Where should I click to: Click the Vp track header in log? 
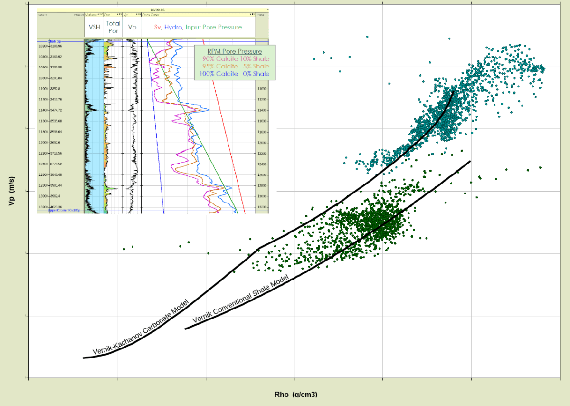pos(132,27)
